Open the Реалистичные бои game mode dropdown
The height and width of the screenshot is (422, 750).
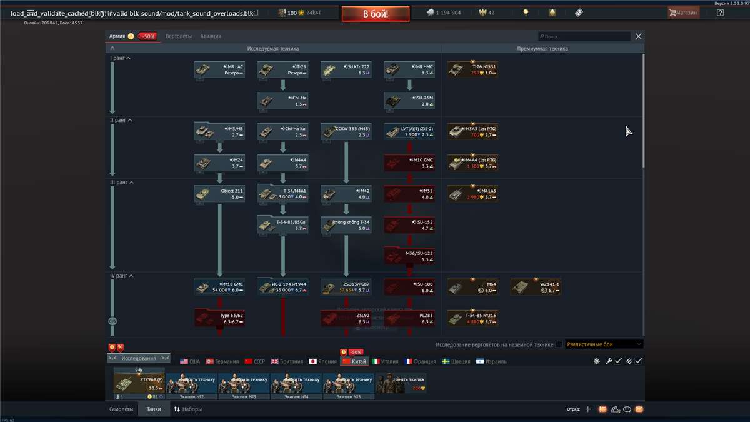point(604,344)
